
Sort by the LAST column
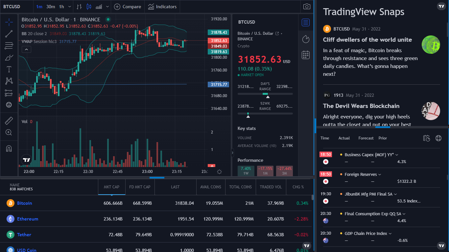(x=175, y=187)
